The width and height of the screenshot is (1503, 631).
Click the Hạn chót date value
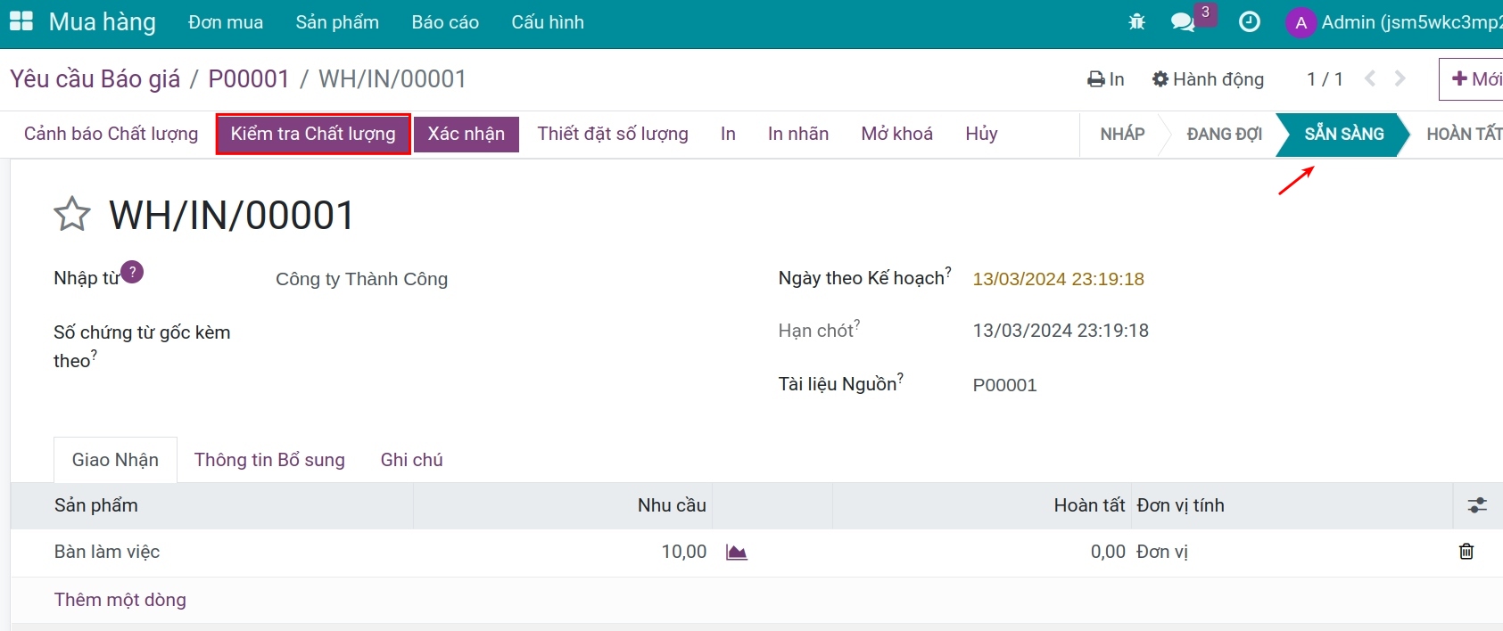(x=1061, y=331)
